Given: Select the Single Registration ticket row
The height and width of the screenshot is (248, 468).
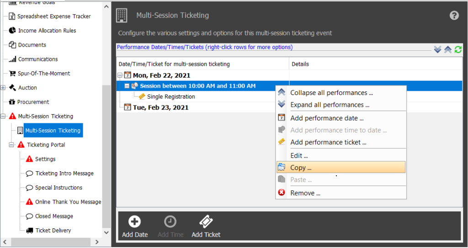Looking at the screenshot, I should click(x=171, y=97).
